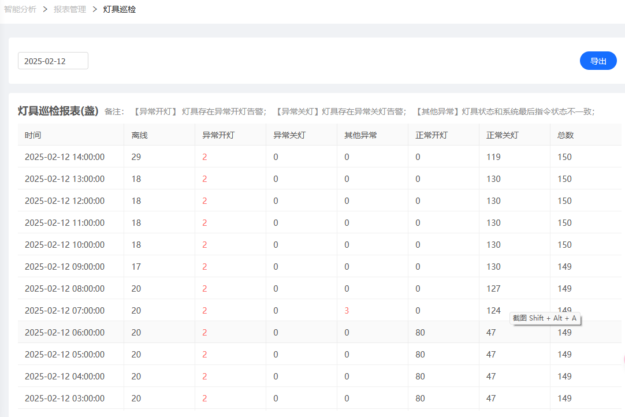Click the 异常关灯 column header
This screenshot has width=625, height=417.
point(289,135)
